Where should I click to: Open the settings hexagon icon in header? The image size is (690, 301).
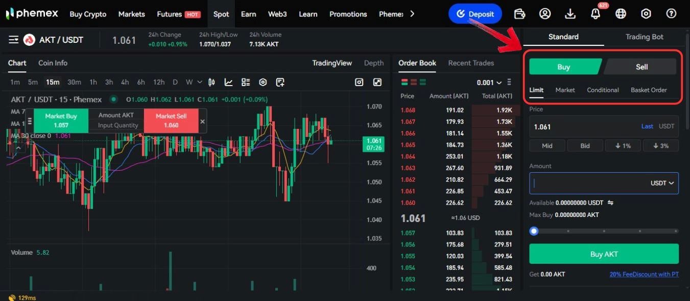click(646, 14)
